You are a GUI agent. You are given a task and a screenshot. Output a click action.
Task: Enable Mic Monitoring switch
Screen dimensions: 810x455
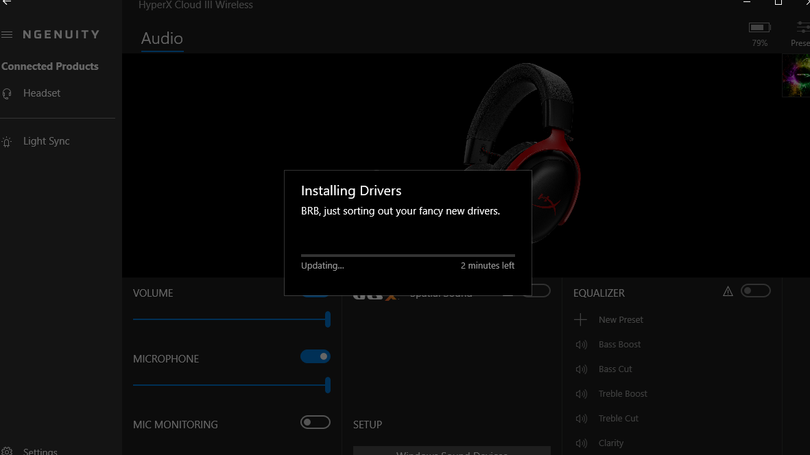pyautogui.click(x=315, y=422)
